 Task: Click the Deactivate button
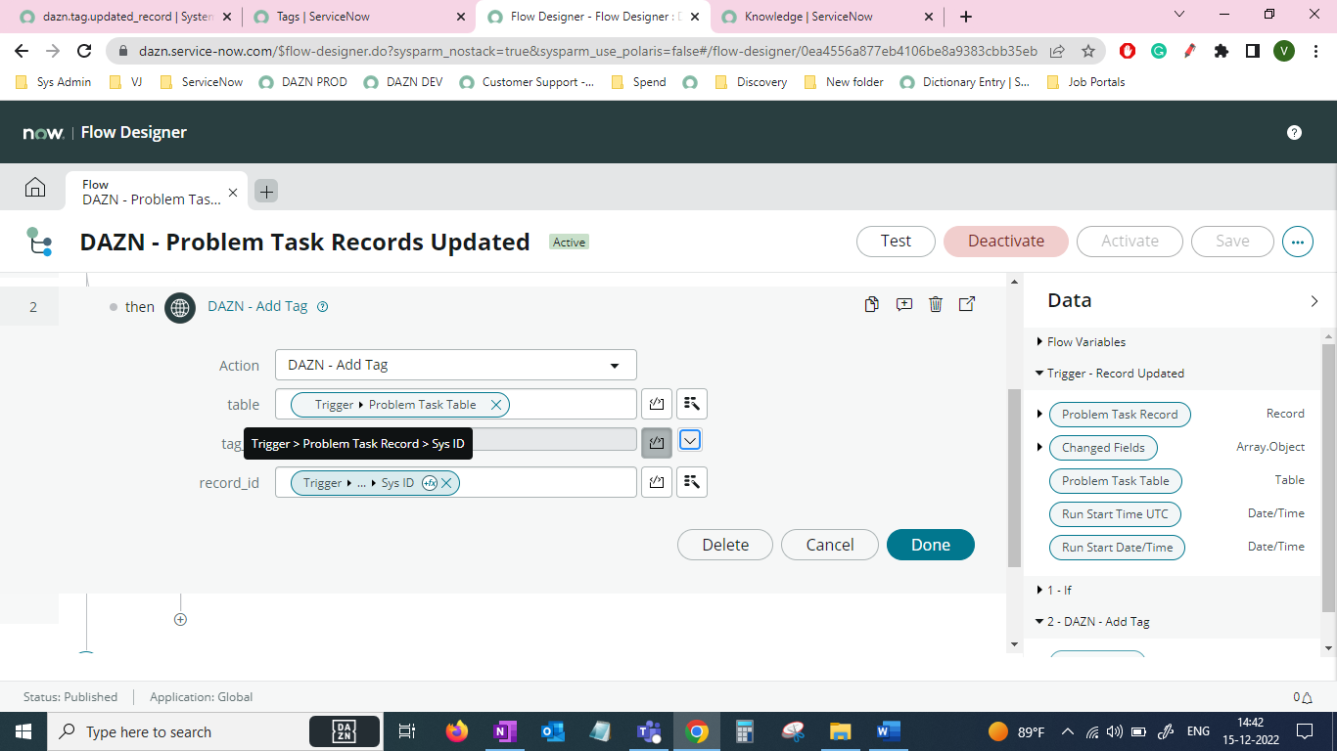click(1006, 242)
